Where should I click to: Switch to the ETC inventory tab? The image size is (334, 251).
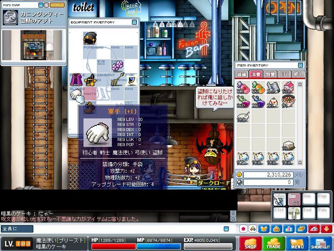[284, 74]
